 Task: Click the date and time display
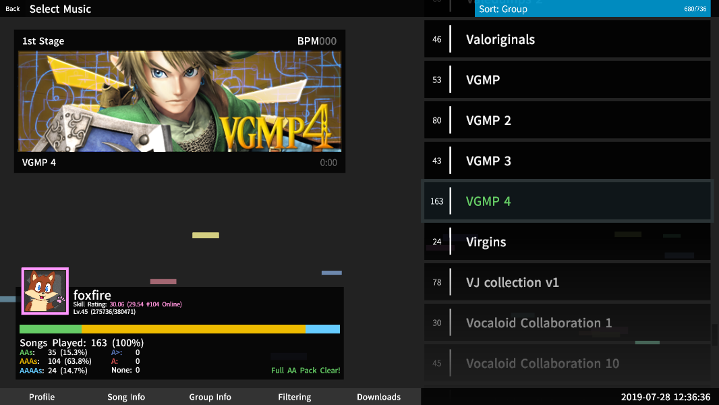pyautogui.click(x=665, y=397)
